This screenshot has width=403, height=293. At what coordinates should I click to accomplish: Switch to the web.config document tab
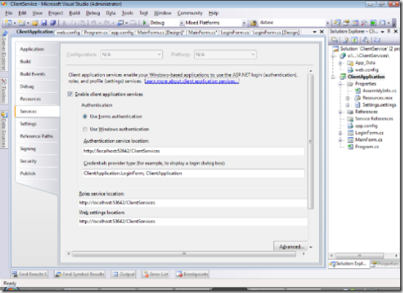(68, 32)
